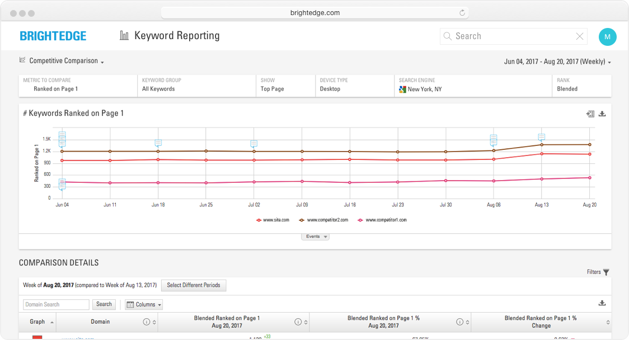This screenshot has height=340, width=629.
Task: Reload the page in the address bar
Action: [462, 12]
